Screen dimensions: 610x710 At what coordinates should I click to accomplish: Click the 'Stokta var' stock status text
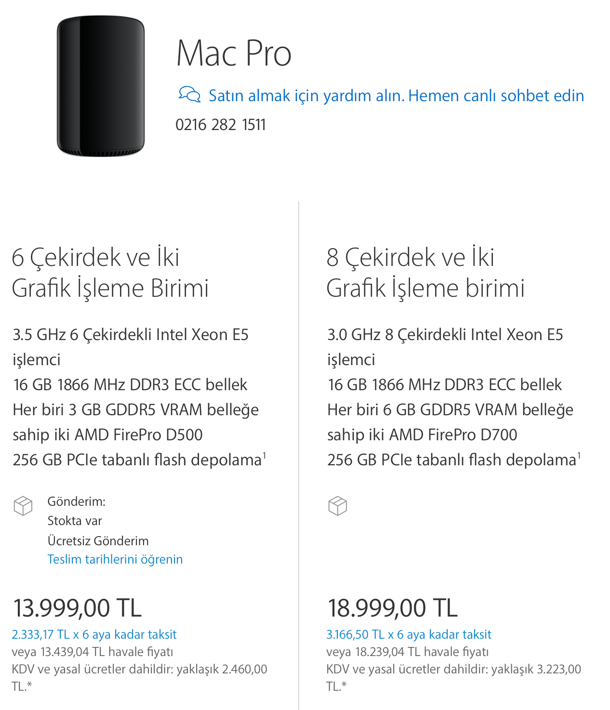pyautogui.click(x=75, y=521)
